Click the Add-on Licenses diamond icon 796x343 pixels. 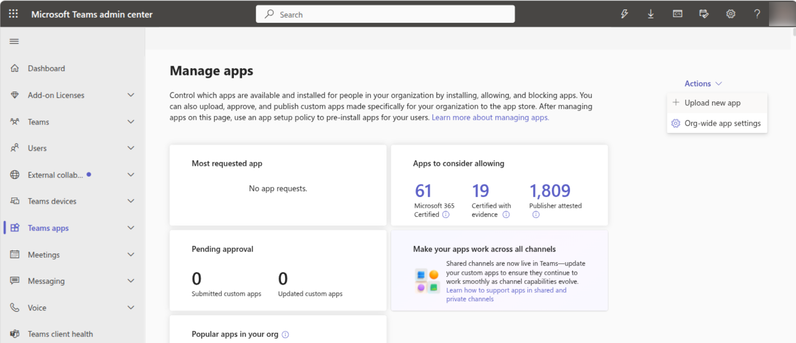15,95
